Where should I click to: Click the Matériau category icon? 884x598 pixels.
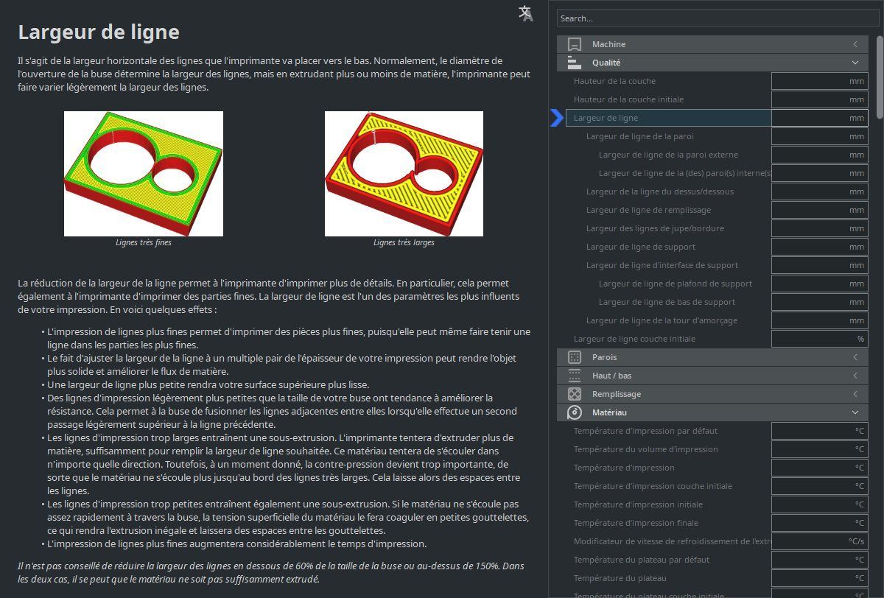click(575, 412)
